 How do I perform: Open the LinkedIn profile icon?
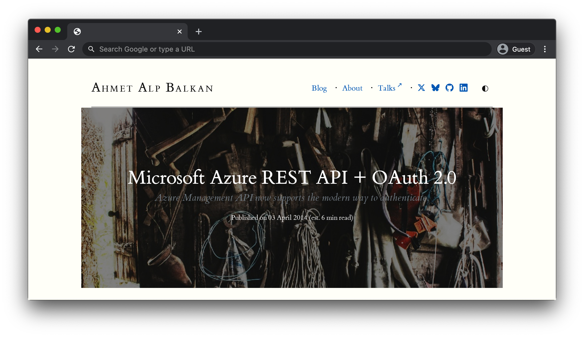tap(463, 88)
